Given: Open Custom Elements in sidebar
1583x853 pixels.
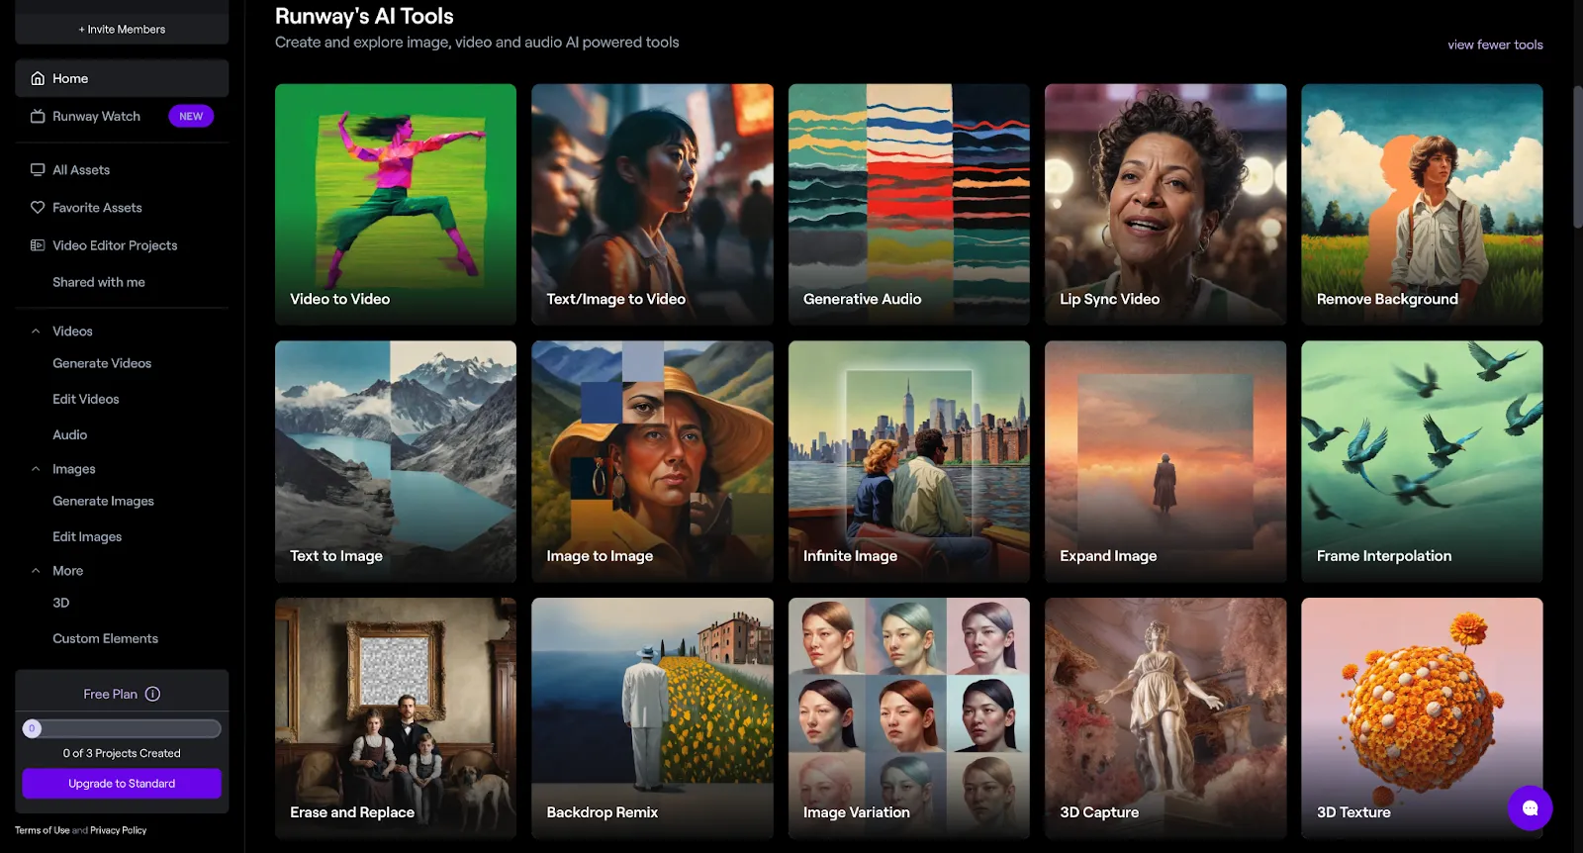Looking at the screenshot, I should click(106, 638).
